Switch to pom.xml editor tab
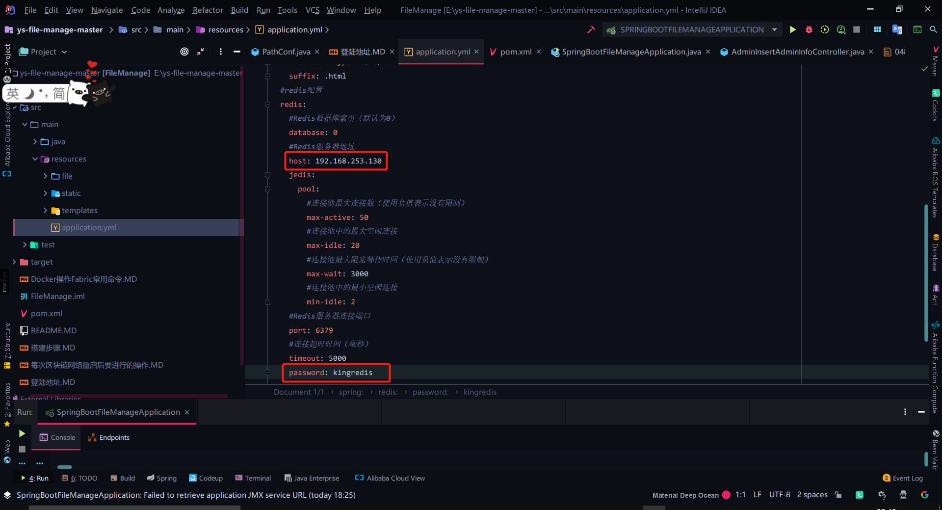942x510 pixels. pos(516,52)
